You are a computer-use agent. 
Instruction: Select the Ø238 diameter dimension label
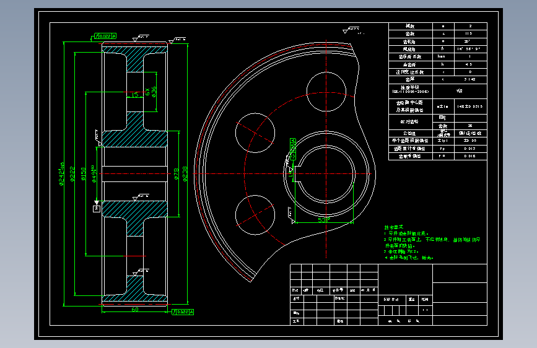pos(185,173)
